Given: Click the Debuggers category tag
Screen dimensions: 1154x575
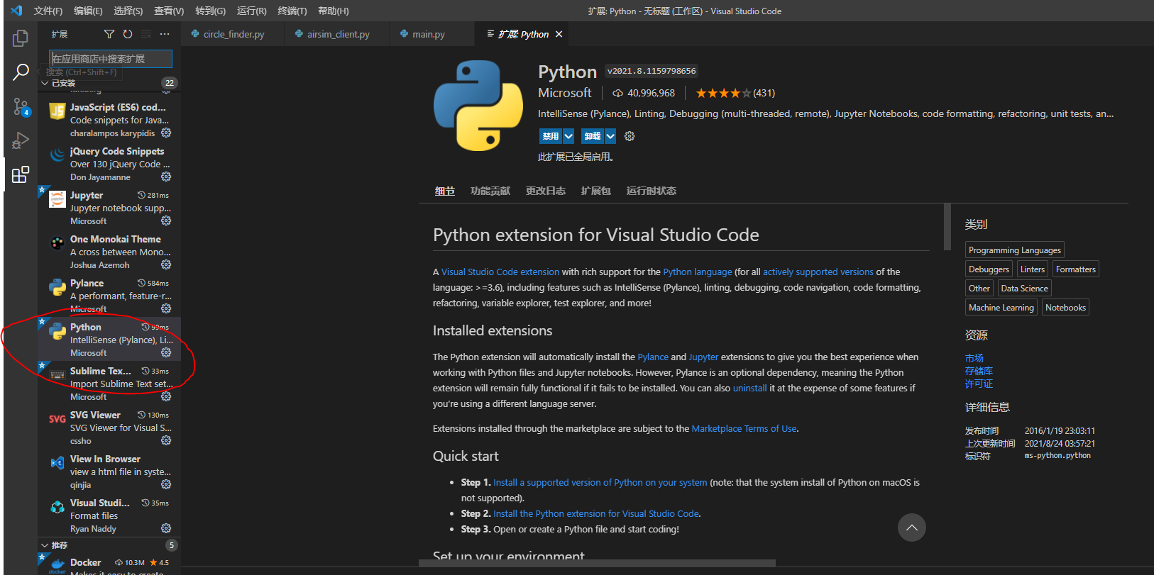Looking at the screenshot, I should coord(989,269).
